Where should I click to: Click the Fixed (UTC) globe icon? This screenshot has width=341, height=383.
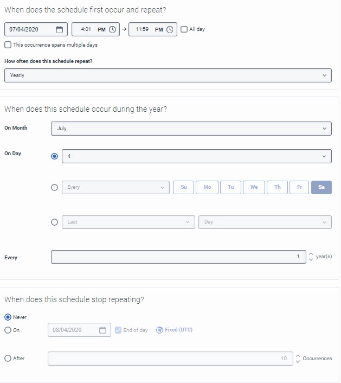[x=159, y=330]
